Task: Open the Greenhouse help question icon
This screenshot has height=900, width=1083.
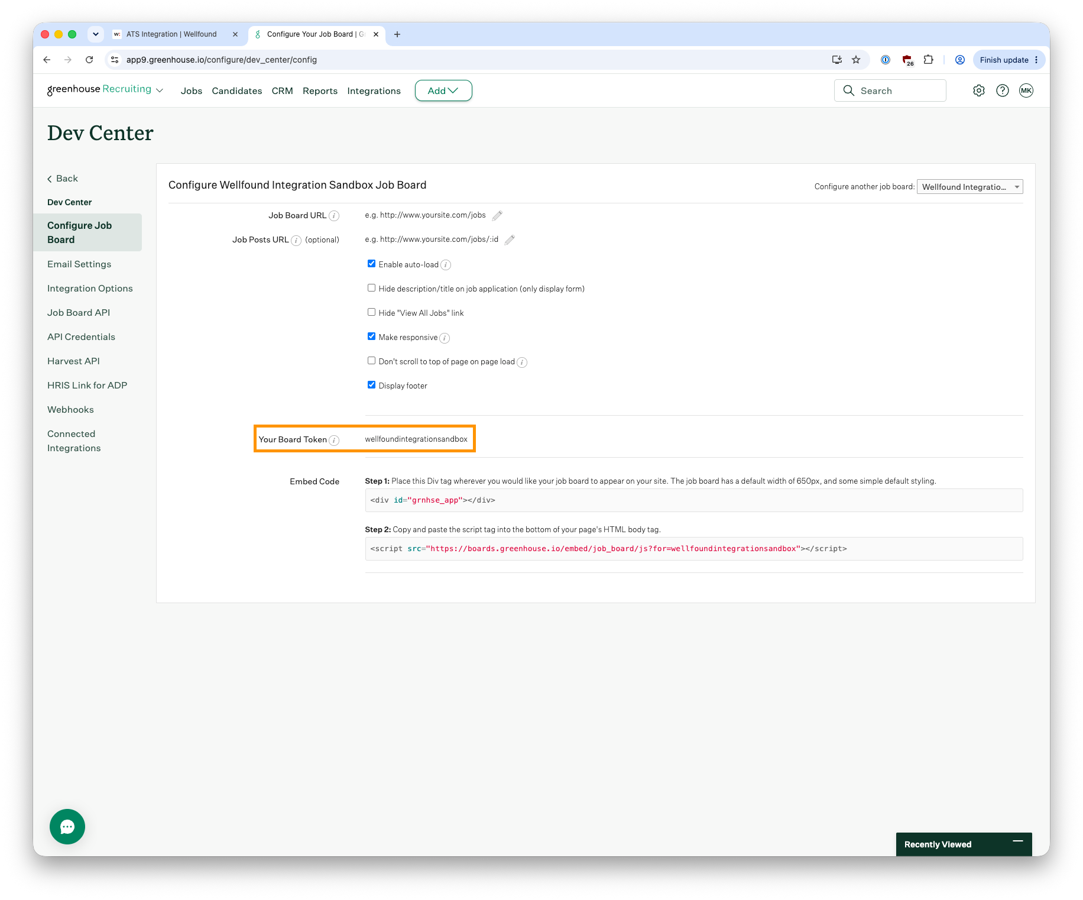Action: point(1003,90)
